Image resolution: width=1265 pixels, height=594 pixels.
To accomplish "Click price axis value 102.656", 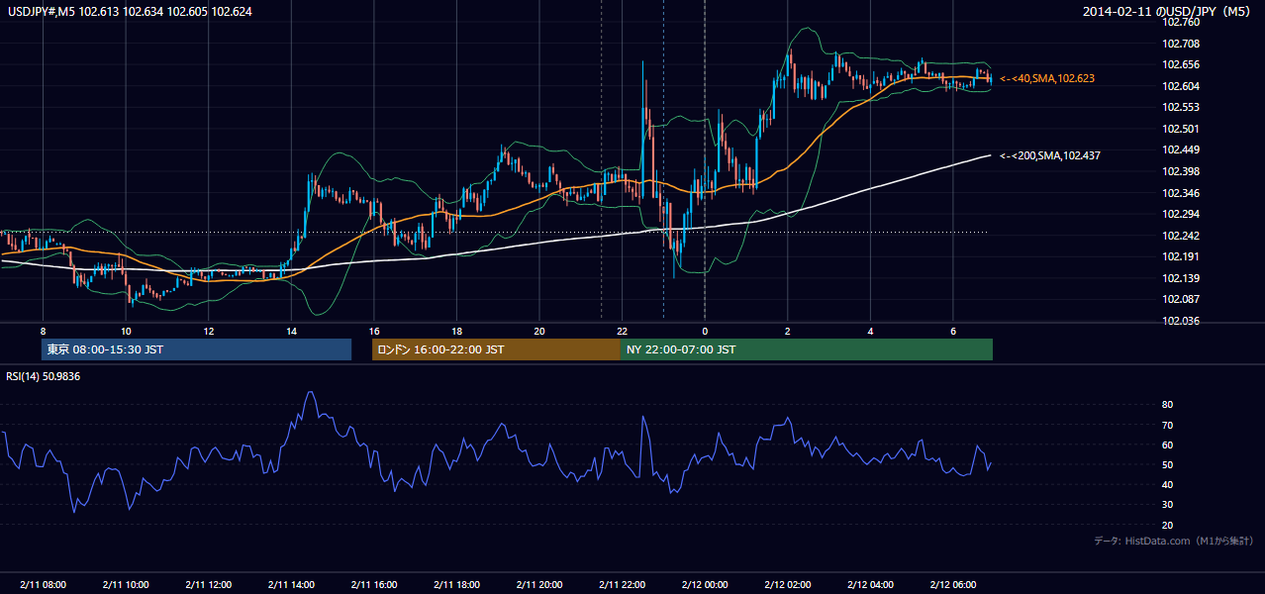I will (1183, 64).
